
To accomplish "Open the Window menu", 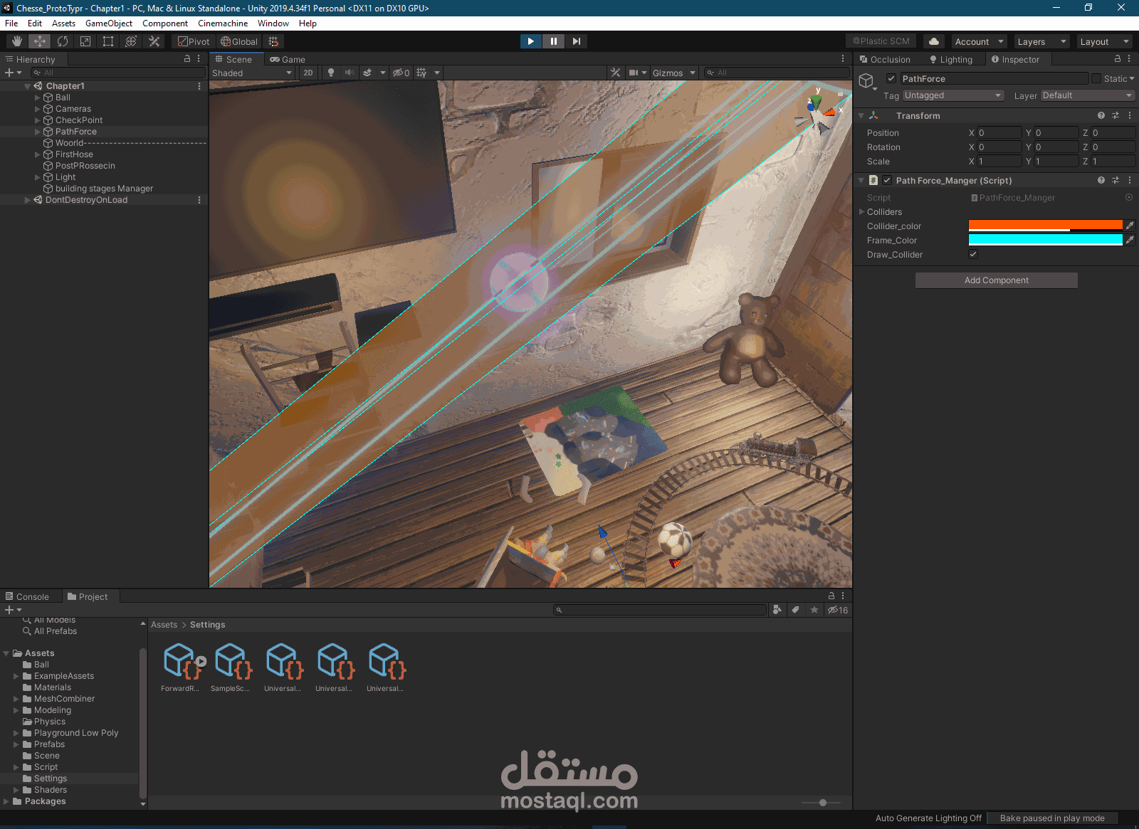I will tap(273, 23).
